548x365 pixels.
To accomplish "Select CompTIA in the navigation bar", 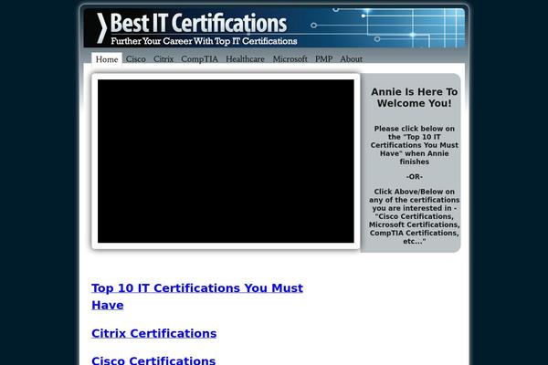I will (x=199, y=59).
